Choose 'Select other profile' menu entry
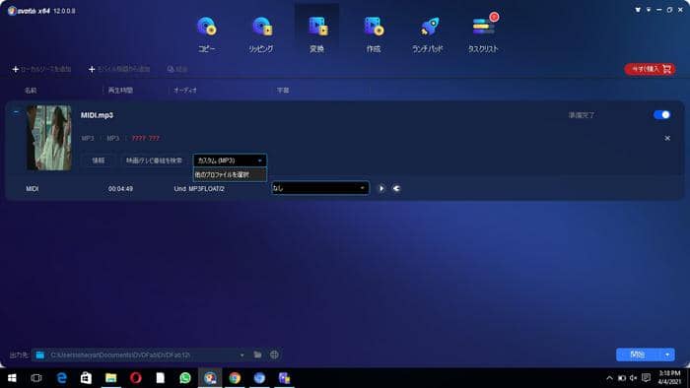 (230, 174)
